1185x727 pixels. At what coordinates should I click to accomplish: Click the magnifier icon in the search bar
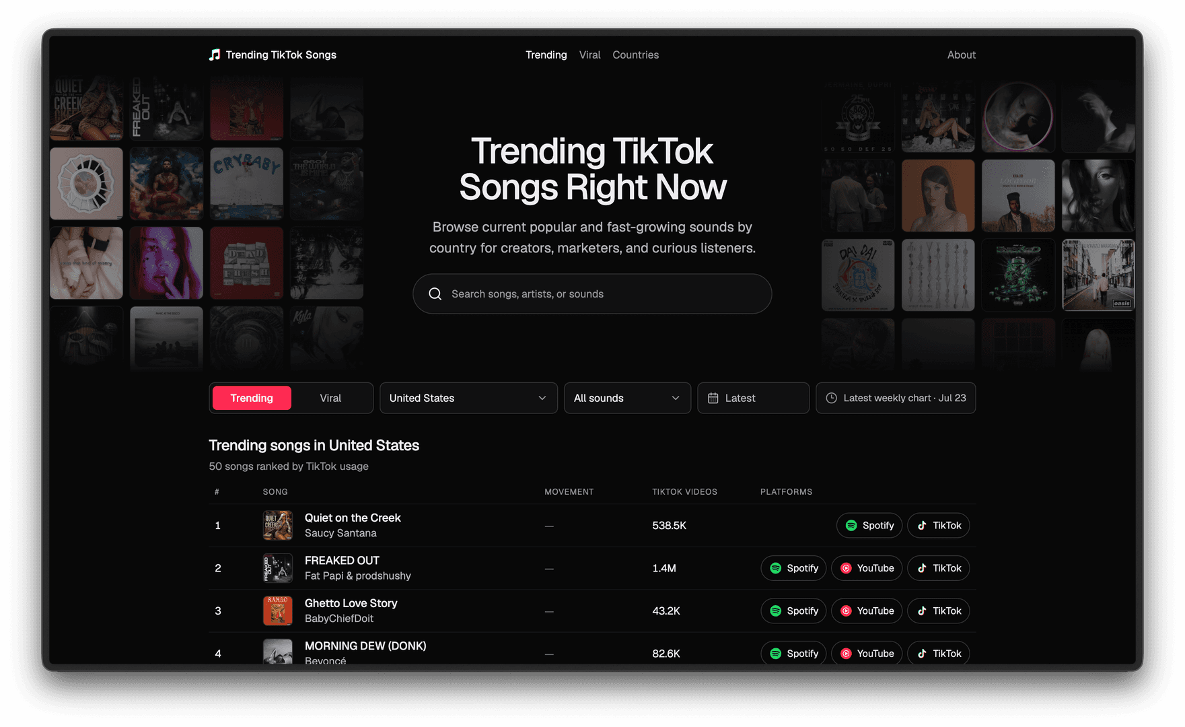[435, 294]
